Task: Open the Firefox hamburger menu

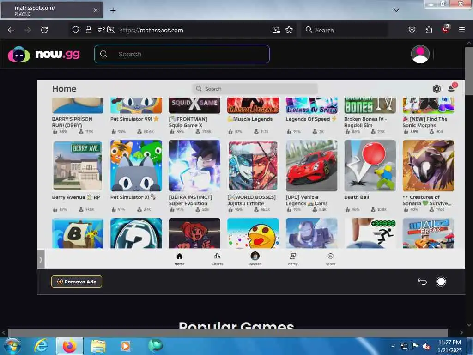Action: point(462,30)
